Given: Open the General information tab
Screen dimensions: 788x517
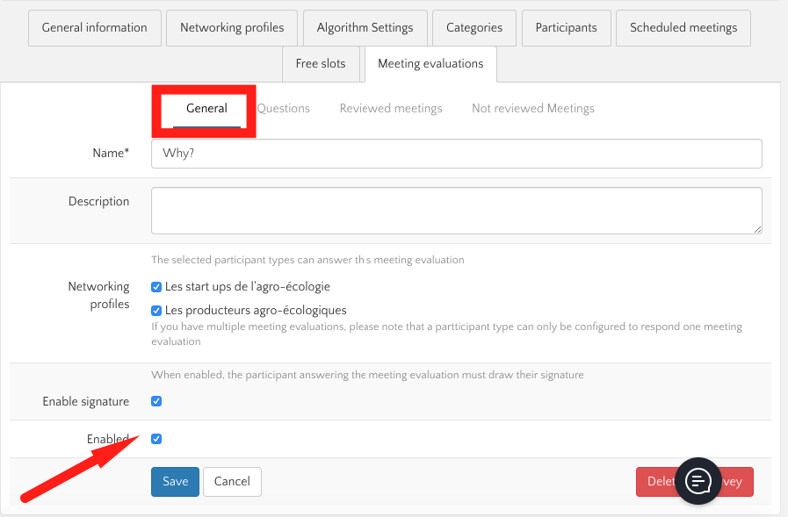Looking at the screenshot, I should point(95,28).
